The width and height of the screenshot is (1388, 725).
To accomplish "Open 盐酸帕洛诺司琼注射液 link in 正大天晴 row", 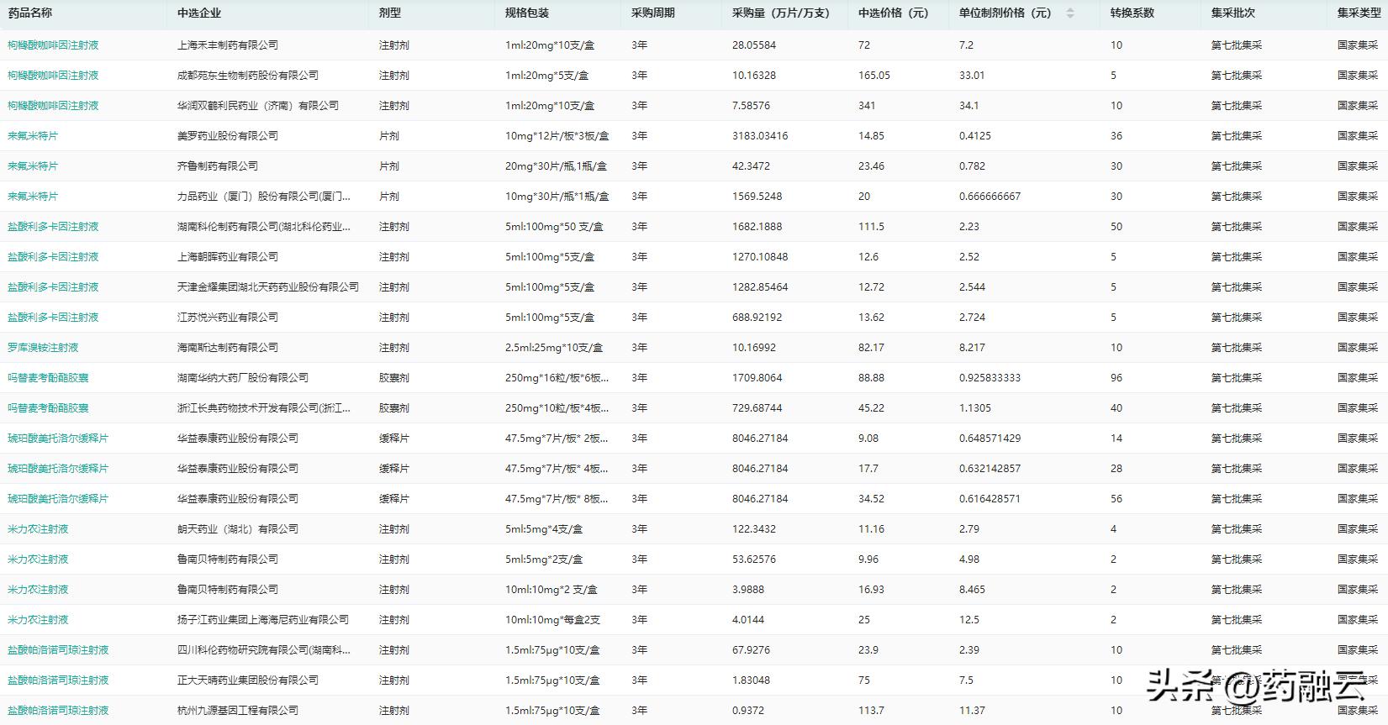I will pos(58,680).
